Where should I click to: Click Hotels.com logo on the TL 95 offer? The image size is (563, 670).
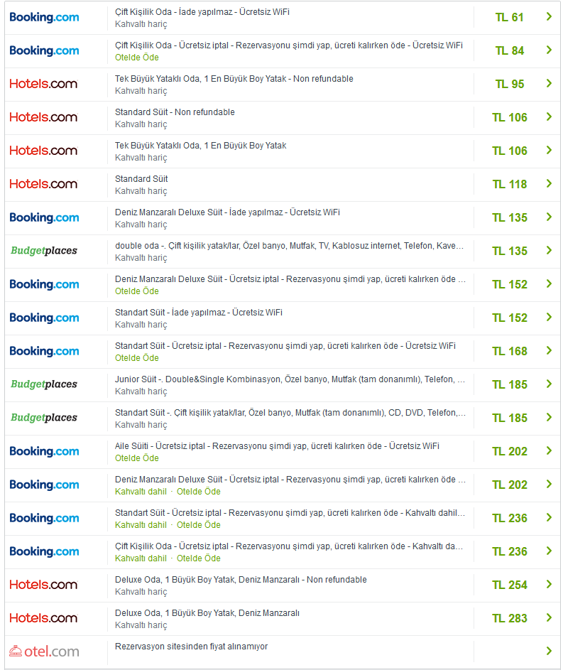43,84
